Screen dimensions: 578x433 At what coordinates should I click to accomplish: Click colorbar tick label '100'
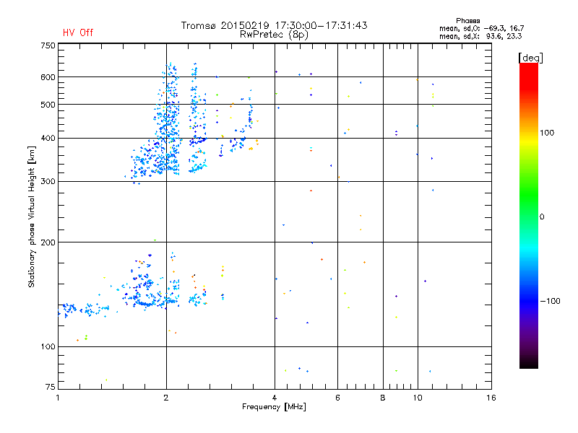tap(547, 133)
